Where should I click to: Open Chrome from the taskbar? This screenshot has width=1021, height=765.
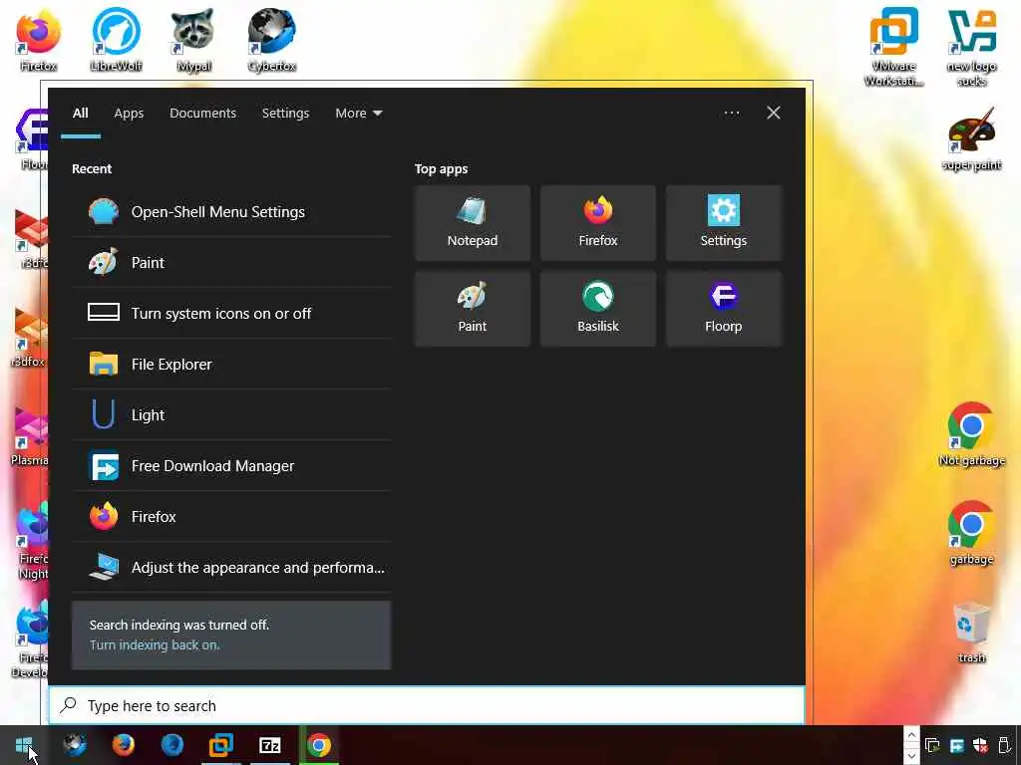click(318, 745)
